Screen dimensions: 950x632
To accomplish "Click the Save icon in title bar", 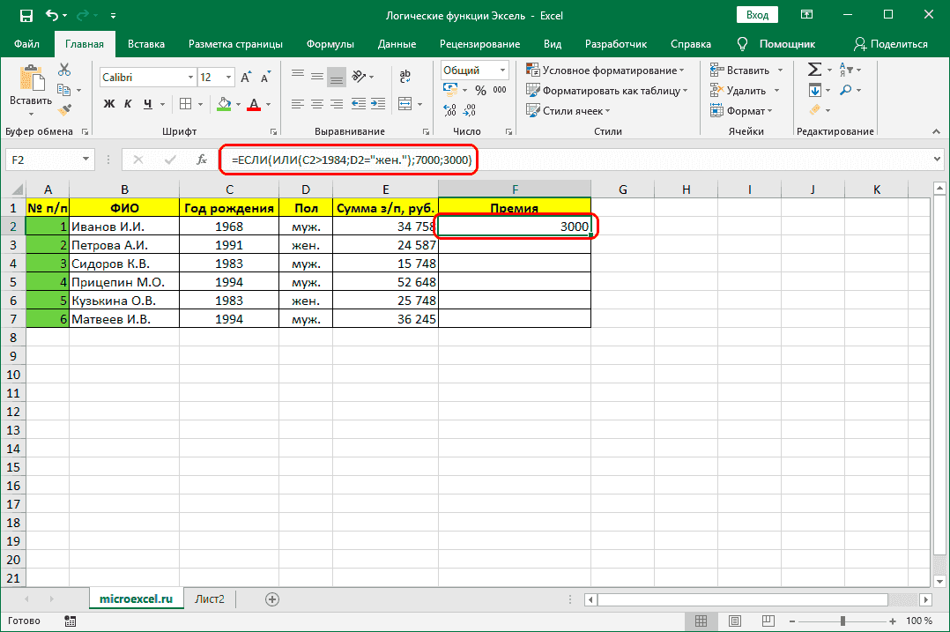I will coord(26,16).
